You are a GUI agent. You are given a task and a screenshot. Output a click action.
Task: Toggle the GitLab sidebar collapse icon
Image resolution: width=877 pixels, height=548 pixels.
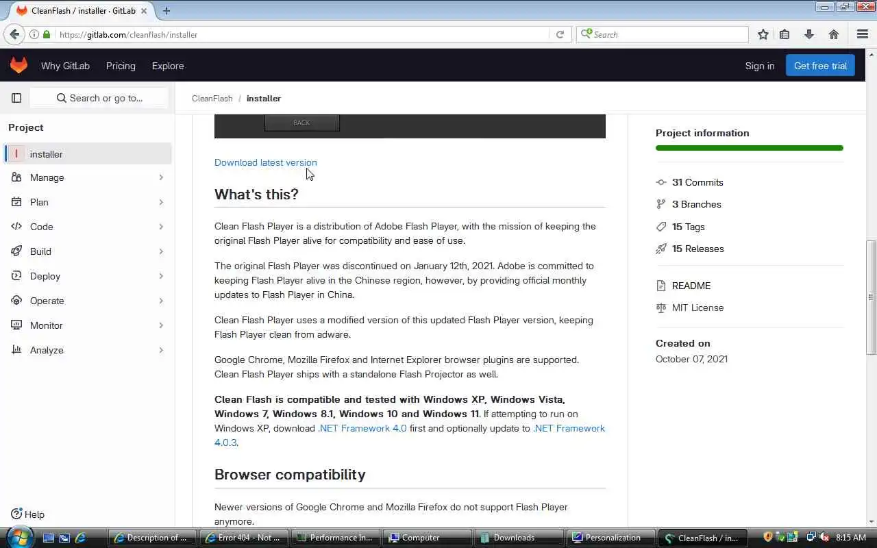[16, 98]
